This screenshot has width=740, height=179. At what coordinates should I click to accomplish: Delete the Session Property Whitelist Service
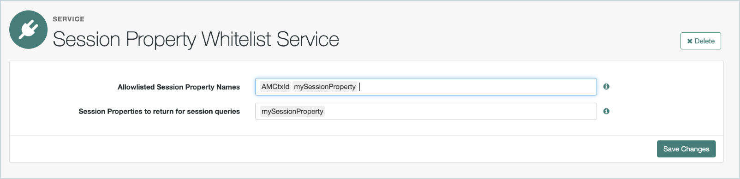[x=700, y=41]
